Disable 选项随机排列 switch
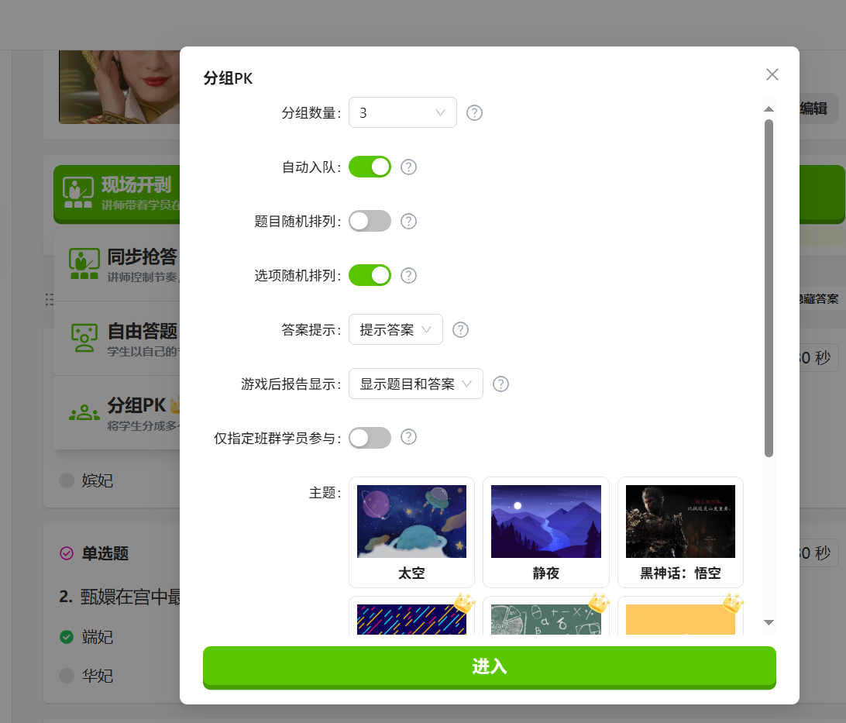This screenshot has height=723, width=846. click(x=370, y=275)
